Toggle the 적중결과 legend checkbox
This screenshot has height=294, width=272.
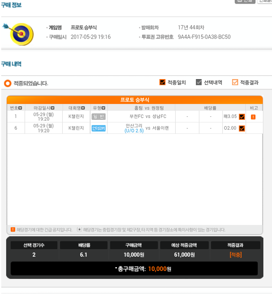[x=235, y=82]
